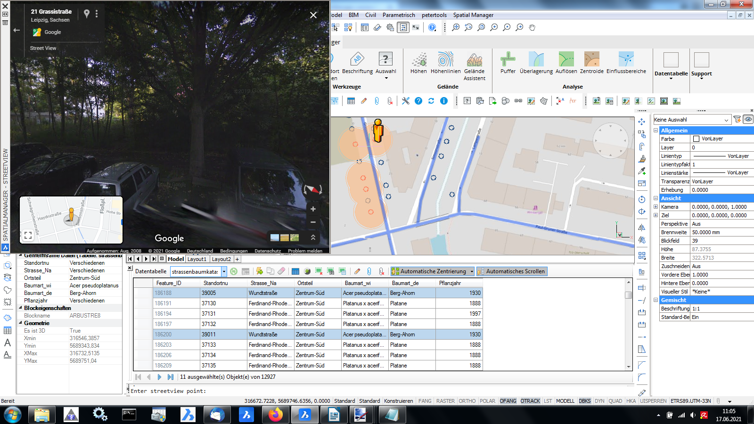
Task: Open the Spatial Manager menu
Action: [x=473, y=15]
